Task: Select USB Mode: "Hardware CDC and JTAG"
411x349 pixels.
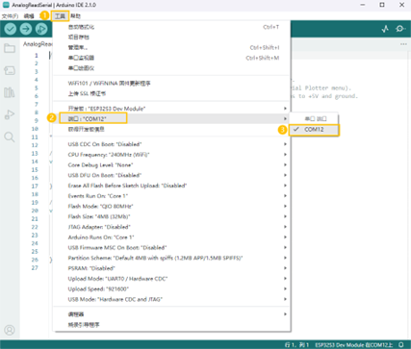Action: tap(171, 299)
